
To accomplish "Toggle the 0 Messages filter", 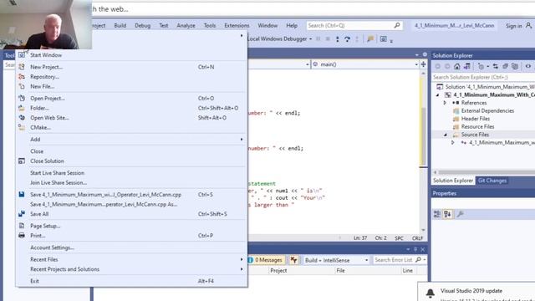I will pos(266,260).
